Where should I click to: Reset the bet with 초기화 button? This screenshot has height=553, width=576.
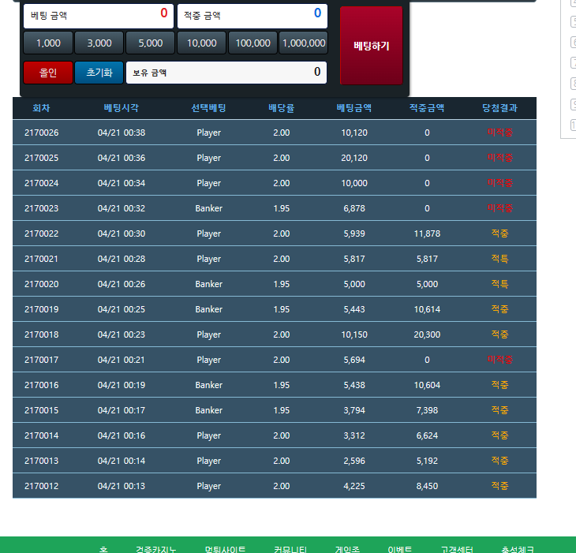click(99, 73)
